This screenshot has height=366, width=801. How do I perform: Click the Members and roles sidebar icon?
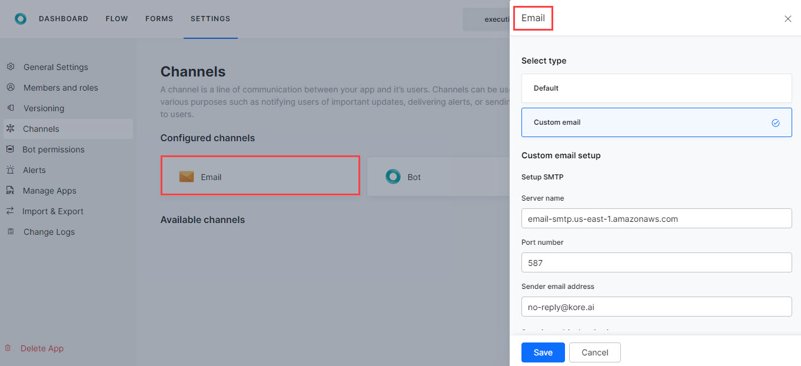tap(11, 87)
